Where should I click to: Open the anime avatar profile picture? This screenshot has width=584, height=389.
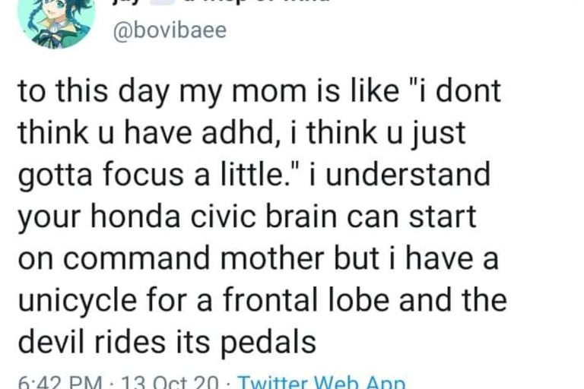(56, 23)
